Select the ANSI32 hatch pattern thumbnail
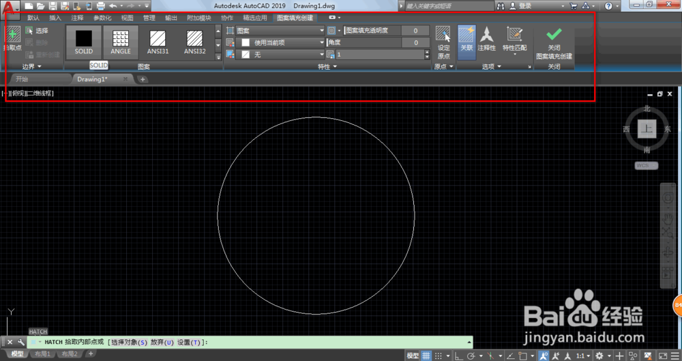Image resolution: width=682 pixels, height=361 pixels. 194,42
